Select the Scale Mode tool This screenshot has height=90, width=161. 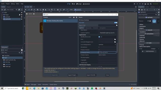click(x=34, y=9)
